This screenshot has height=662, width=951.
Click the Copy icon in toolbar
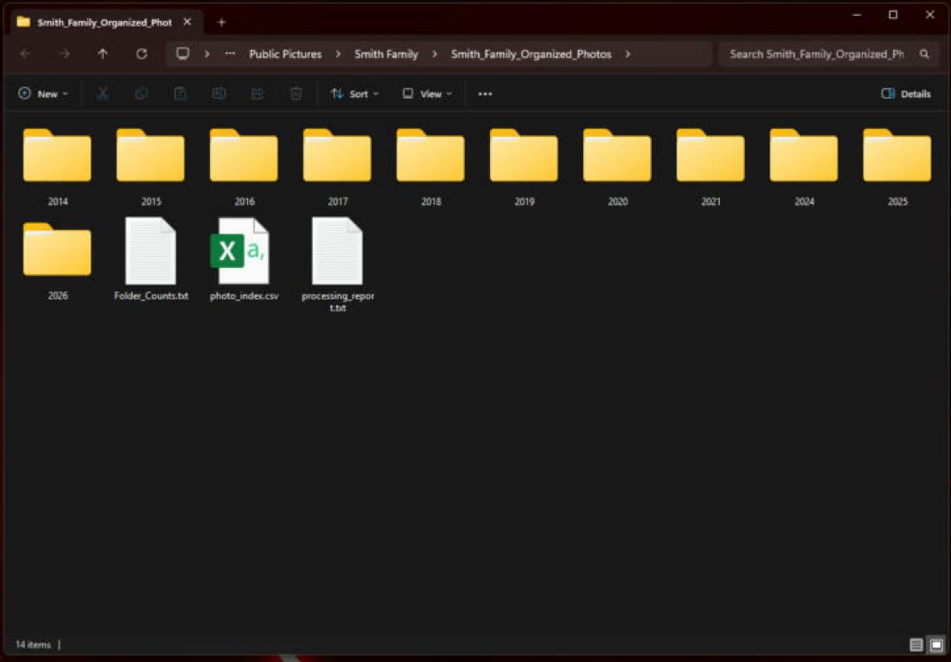[142, 93]
